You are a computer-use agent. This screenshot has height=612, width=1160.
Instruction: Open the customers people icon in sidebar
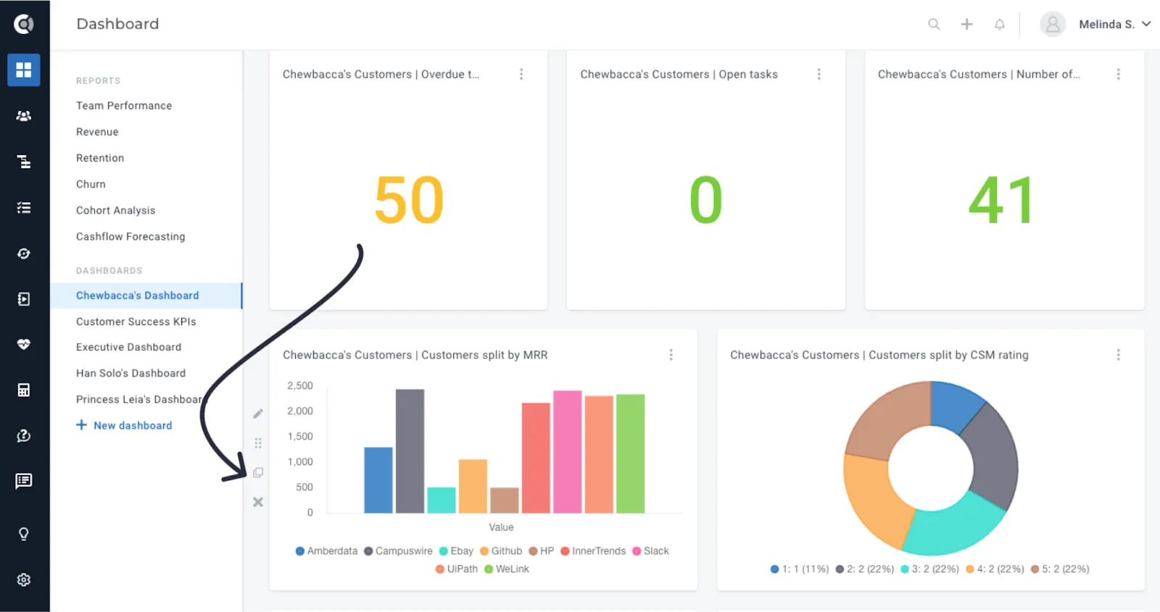(24, 116)
